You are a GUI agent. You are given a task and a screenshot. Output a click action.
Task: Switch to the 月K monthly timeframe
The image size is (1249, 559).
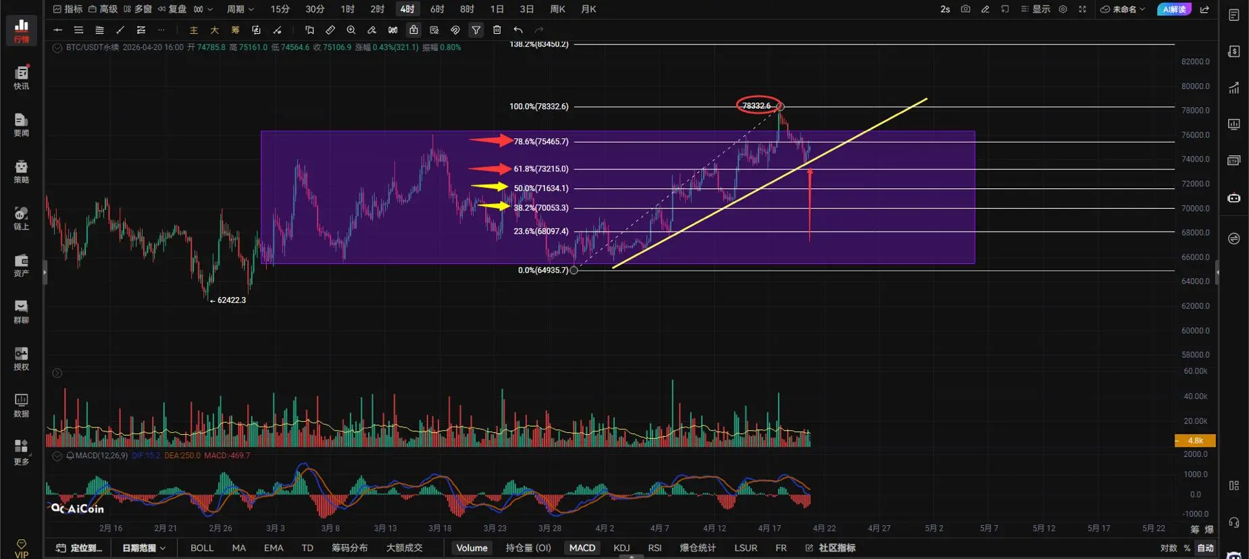[x=589, y=9]
